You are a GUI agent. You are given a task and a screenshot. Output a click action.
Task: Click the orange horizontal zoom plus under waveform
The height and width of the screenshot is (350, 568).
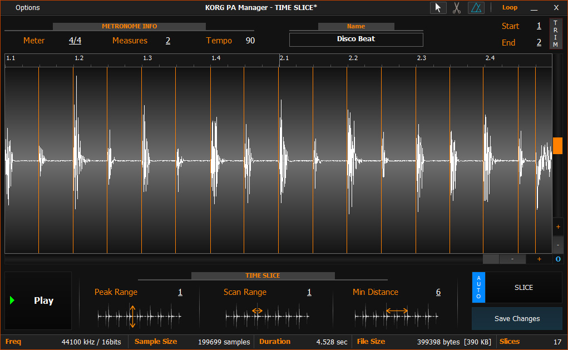tap(539, 259)
